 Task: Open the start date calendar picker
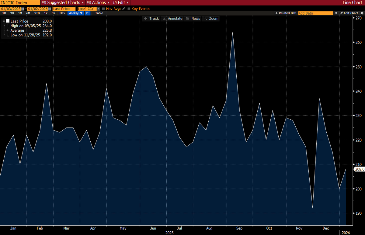click(x=23, y=9)
